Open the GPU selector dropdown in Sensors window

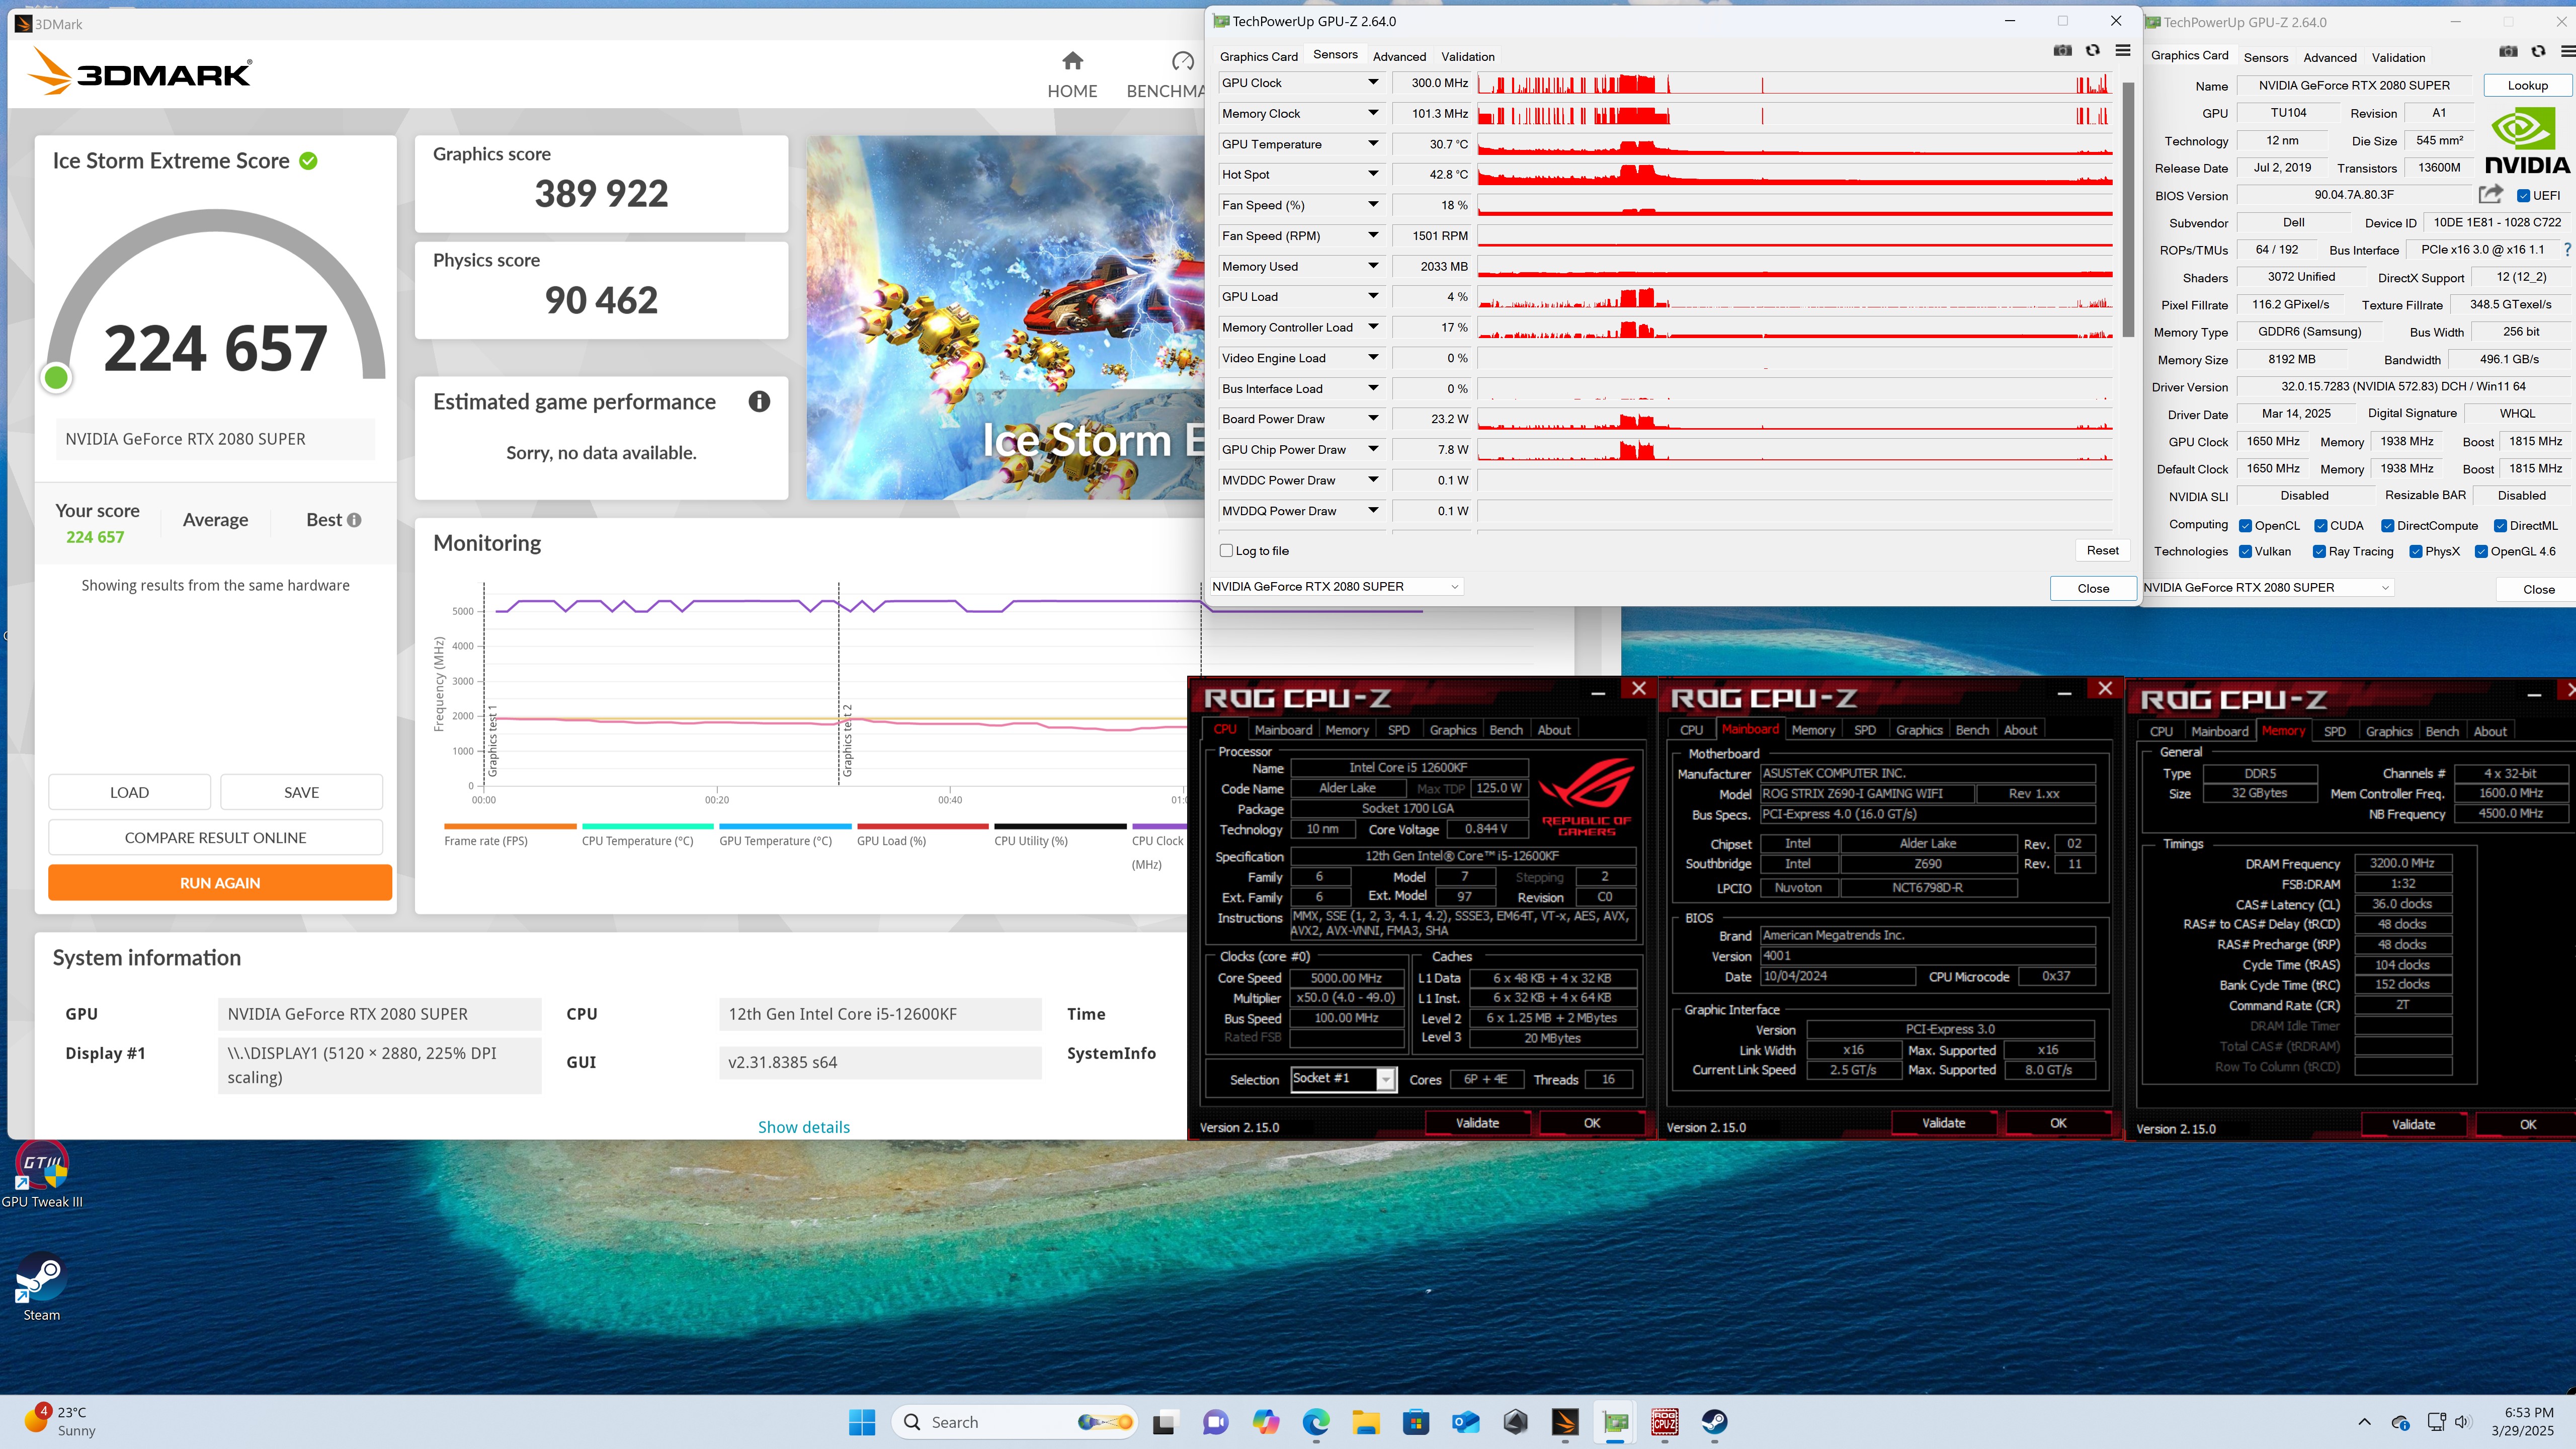[x=1336, y=587]
